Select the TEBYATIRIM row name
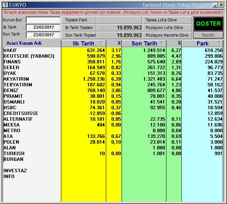 [x=18, y=85]
